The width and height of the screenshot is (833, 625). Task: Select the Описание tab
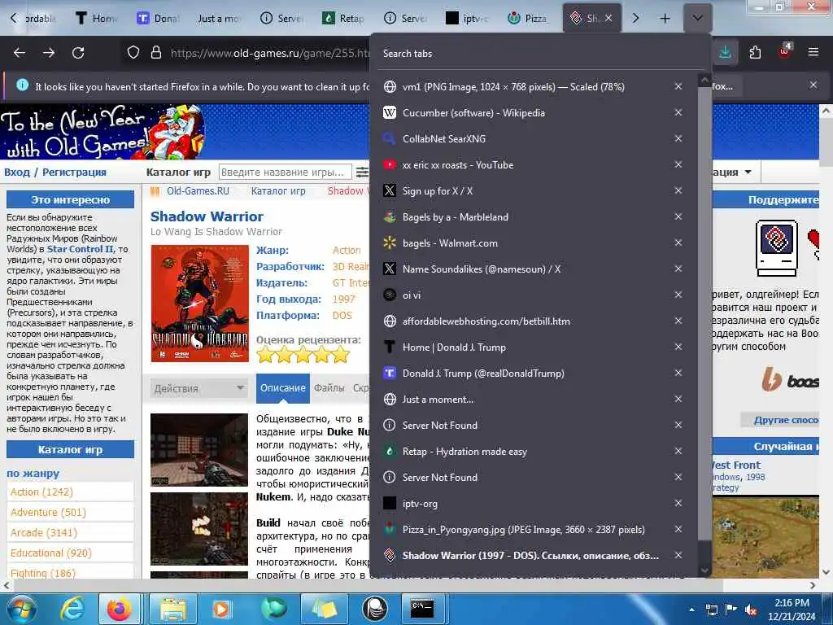click(x=282, y=388)
